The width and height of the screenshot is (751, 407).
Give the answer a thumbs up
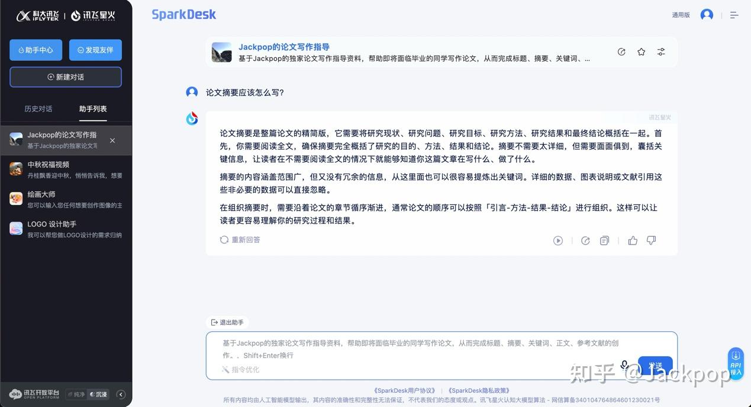click(x=633, y=240)
